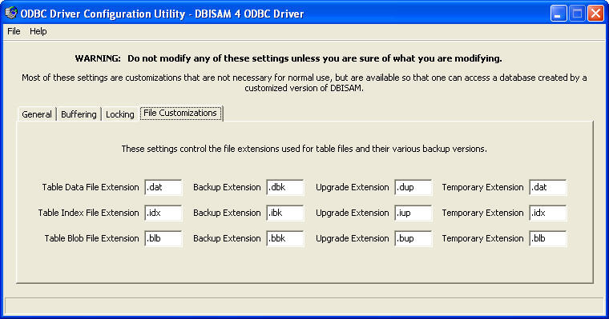Focus the .dbk Backup Extension field
Image resolution: width=609 pixels, height=319 pixels.
285,187
